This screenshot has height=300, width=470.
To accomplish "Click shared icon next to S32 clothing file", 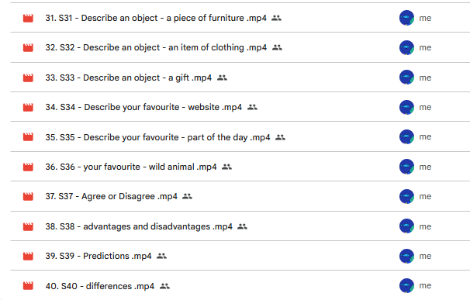I will [277, 47].
